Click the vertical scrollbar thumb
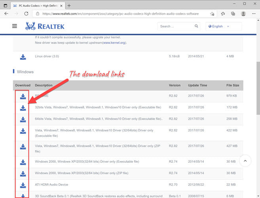 pos(258,88)
